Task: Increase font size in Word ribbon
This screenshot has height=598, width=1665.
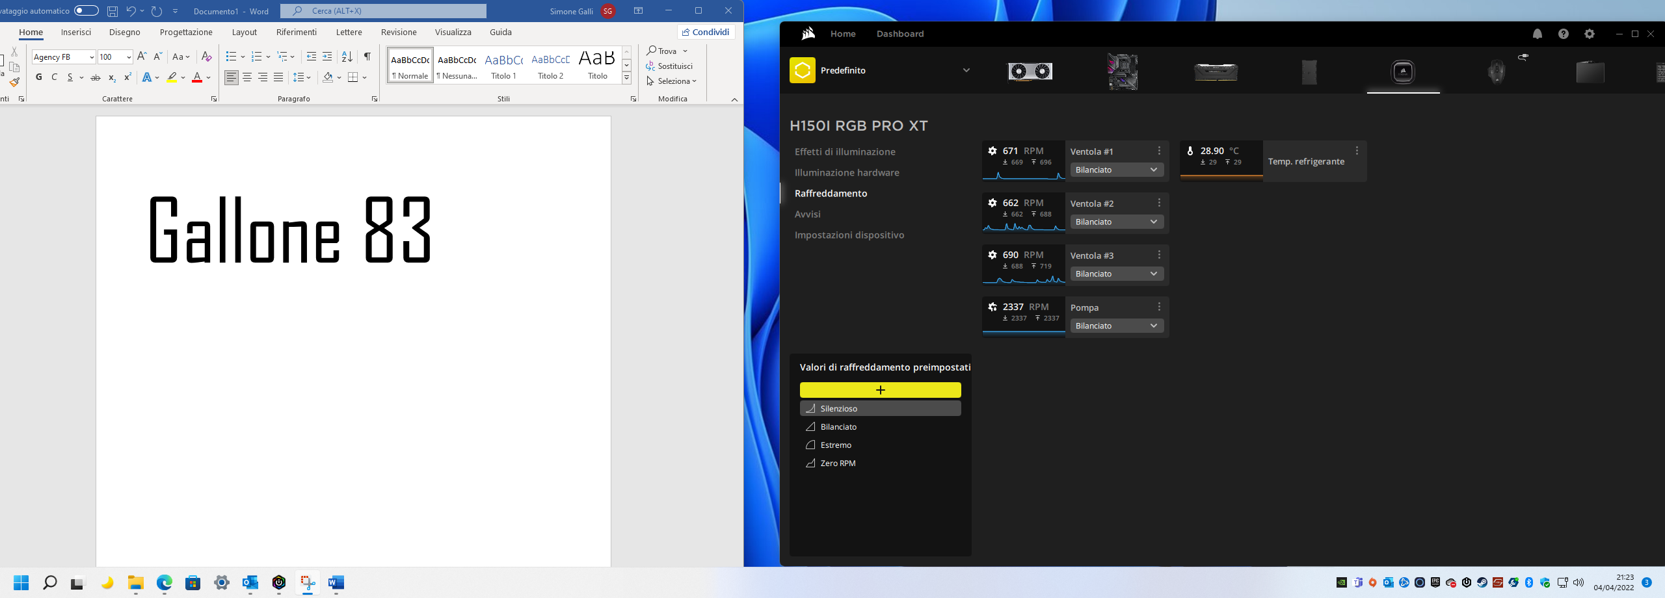Action: pyautogui.click(x=142, y=57)
